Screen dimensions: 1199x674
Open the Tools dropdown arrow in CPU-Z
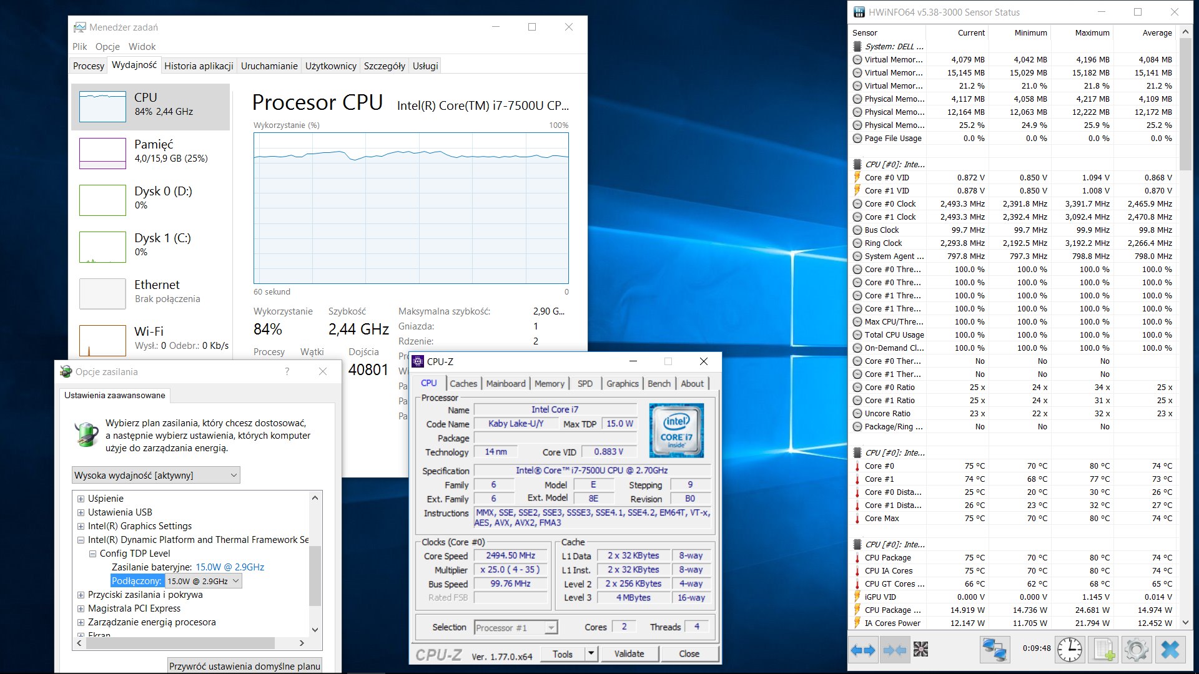[591, 653]
